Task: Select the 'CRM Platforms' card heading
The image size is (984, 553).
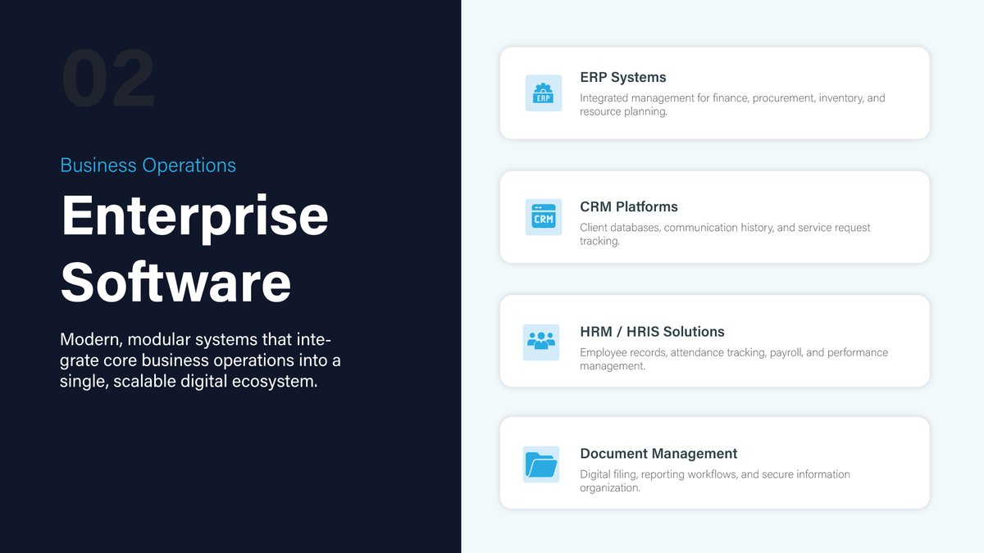Action: [629, 207]
